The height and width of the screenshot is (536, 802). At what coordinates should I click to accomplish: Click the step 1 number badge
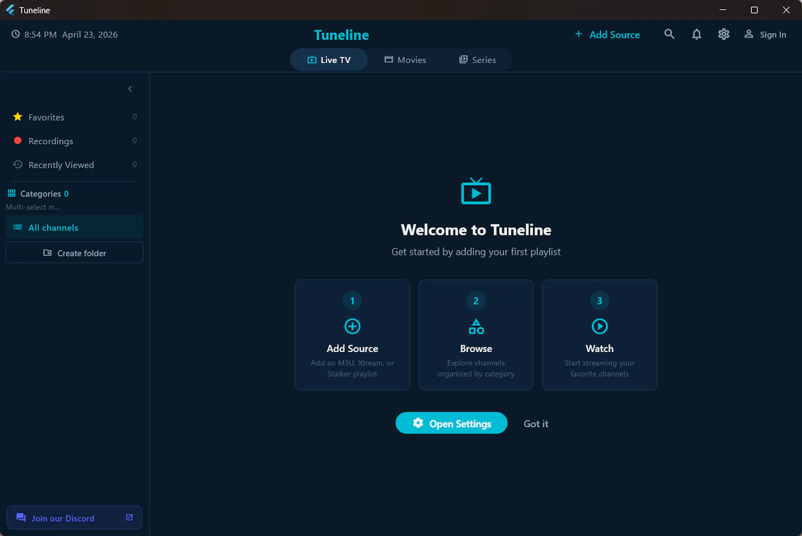[x=352, y=301]
